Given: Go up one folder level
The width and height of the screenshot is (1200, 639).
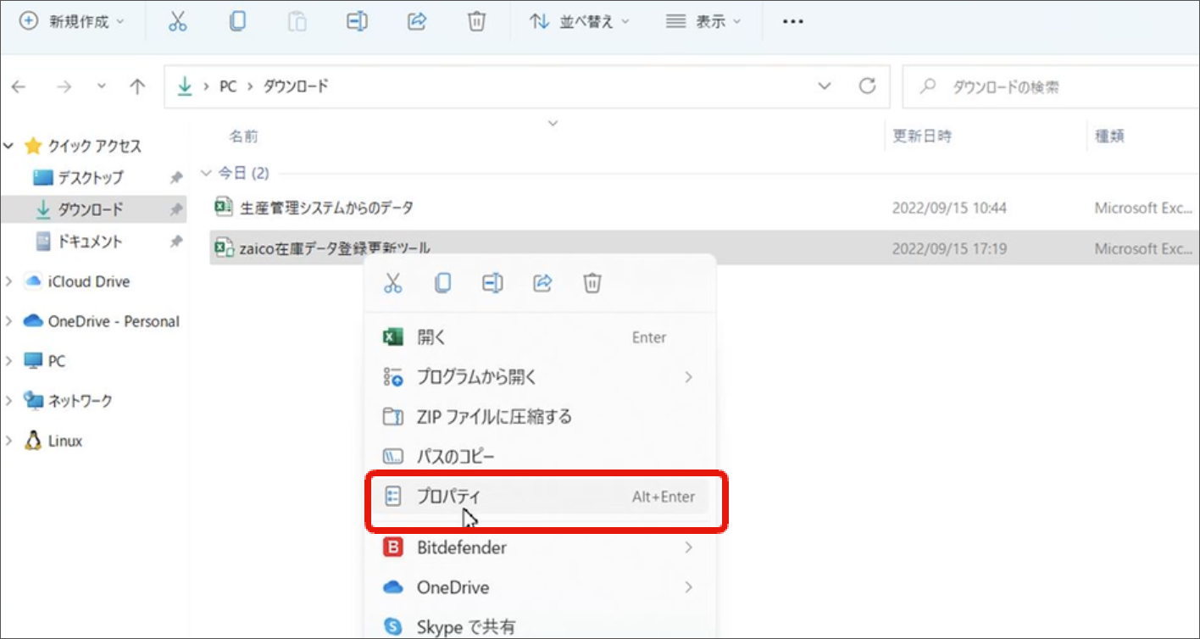Looking at the screenshot, I should pos(137,86).
